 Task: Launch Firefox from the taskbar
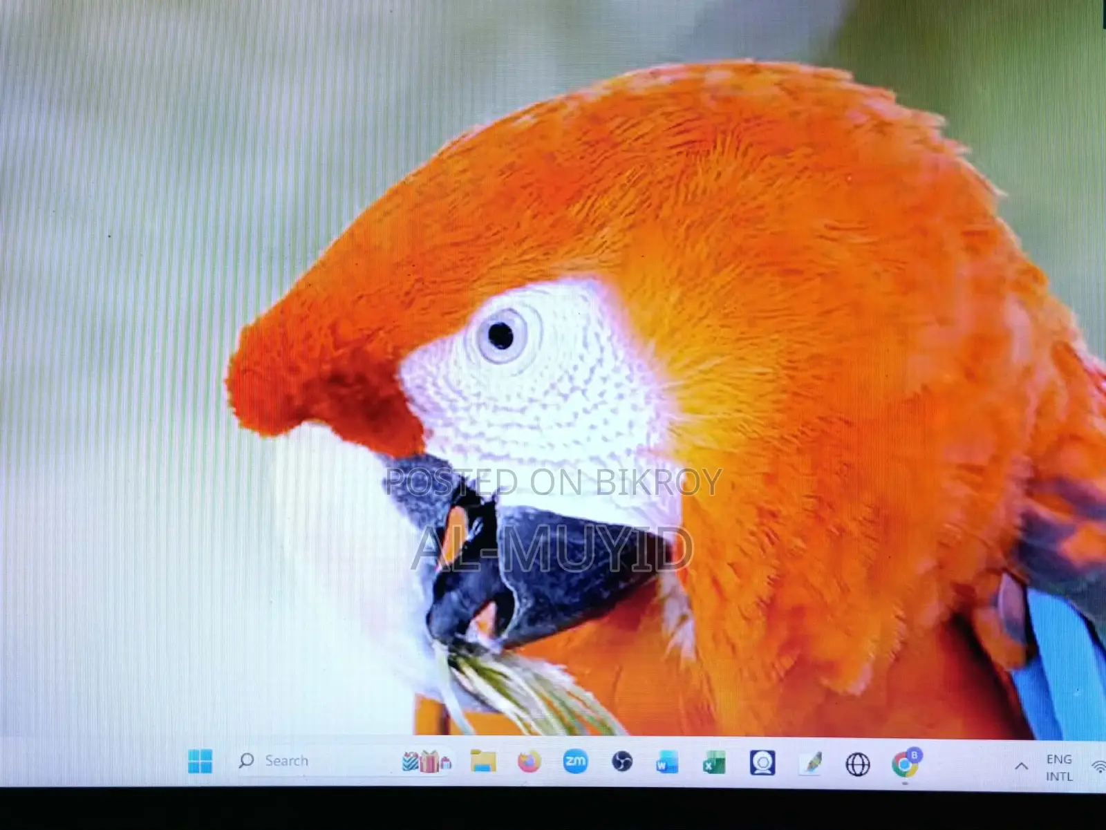click(529, 762)
